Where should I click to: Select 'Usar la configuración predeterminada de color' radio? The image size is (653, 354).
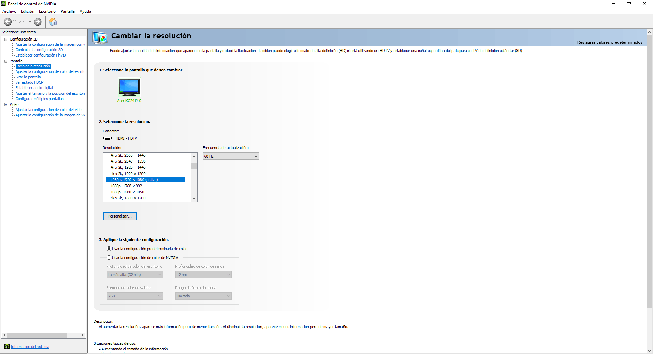point(109,249)
